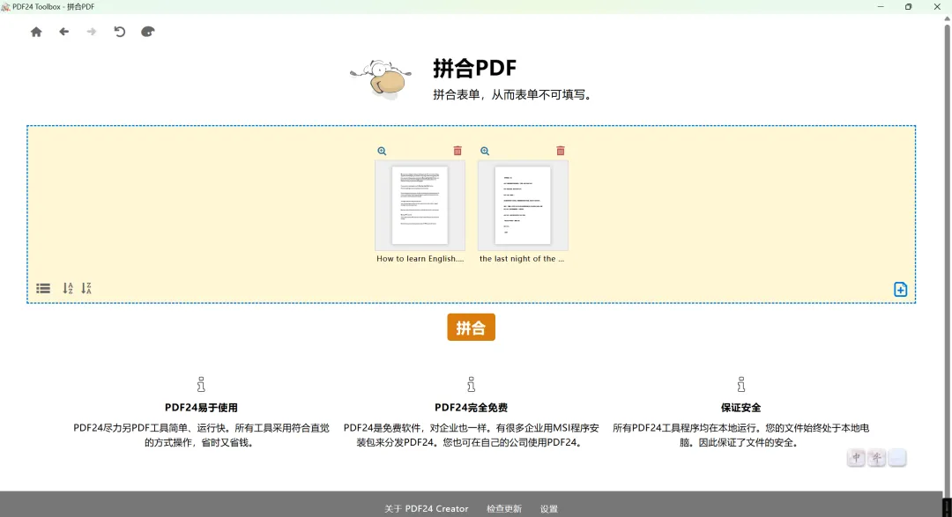Sort files descending Z to A
Image resolution: width=952 pixels, height=517 pixels.
86,288
